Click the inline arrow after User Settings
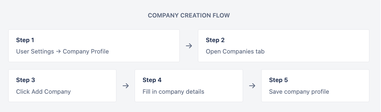Viewport: 381px width, 112px height. click(x=58, y=52)
